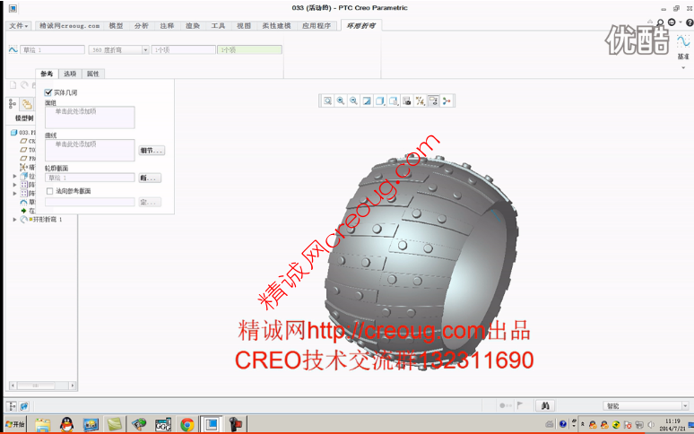Image resolution: width=694 pixels, height=434 pixels.
Task: Open file explorer from the taskbar
Action: tap(43, 425)
